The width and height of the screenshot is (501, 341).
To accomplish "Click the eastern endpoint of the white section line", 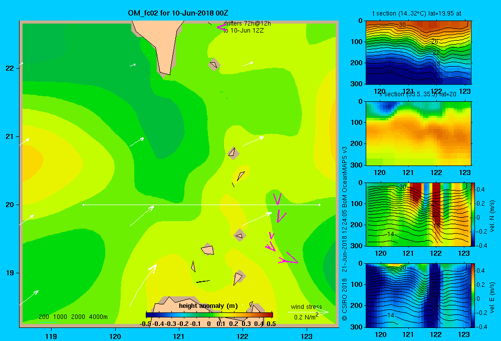I will tap(319, 205).
